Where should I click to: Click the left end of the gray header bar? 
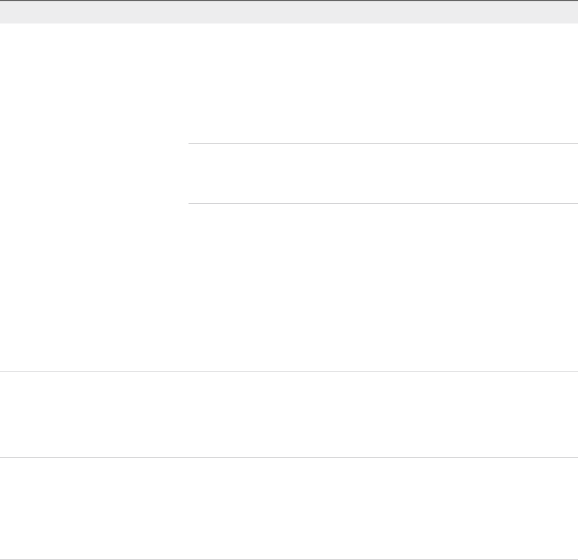[7, 12]
